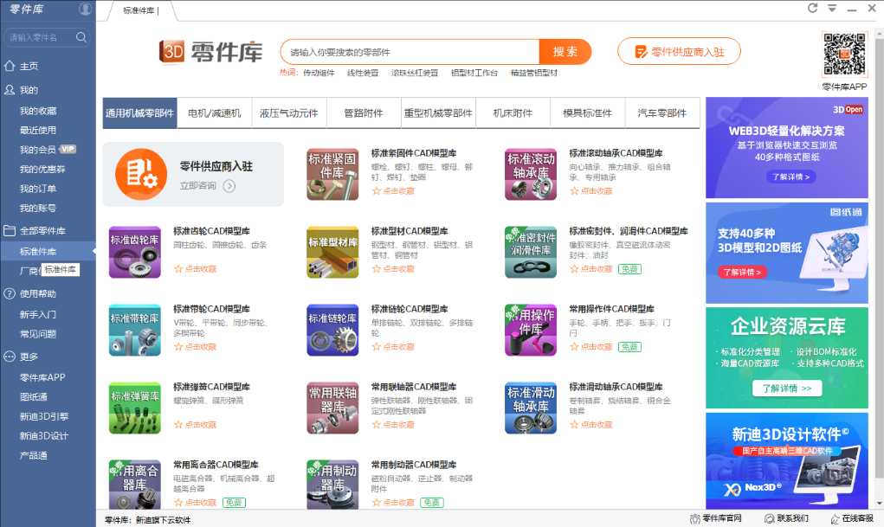Viewport: 884px width, 527px height.
Task: Click the 搜索 search button
Action: pyautogui.click(x=564, y=51)
